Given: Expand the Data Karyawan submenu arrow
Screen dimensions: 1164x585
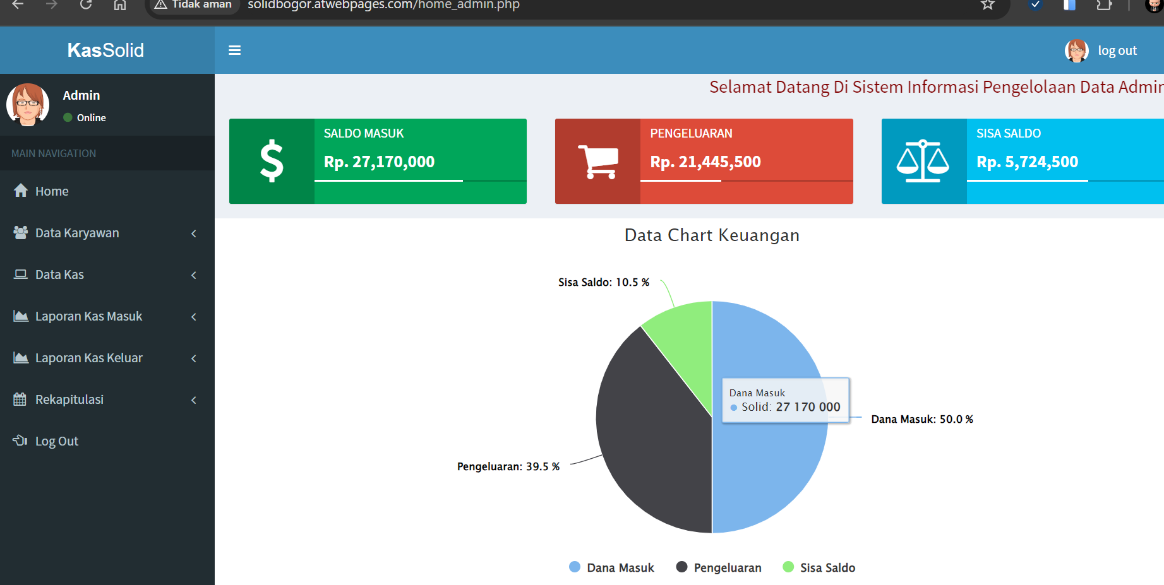Looking at the screenshot, I should [x=194, y=233].
